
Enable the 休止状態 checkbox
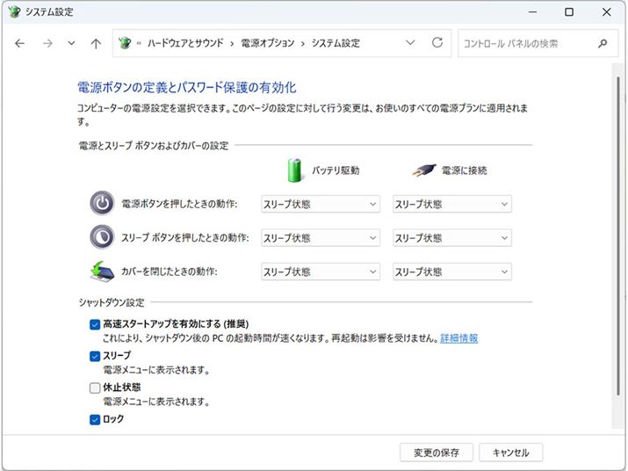click(x=95, y=388)
